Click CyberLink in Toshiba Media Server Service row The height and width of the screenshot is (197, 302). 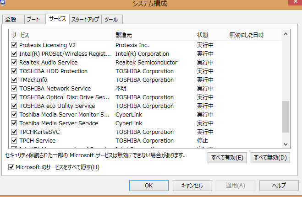(x=129, y=123)
